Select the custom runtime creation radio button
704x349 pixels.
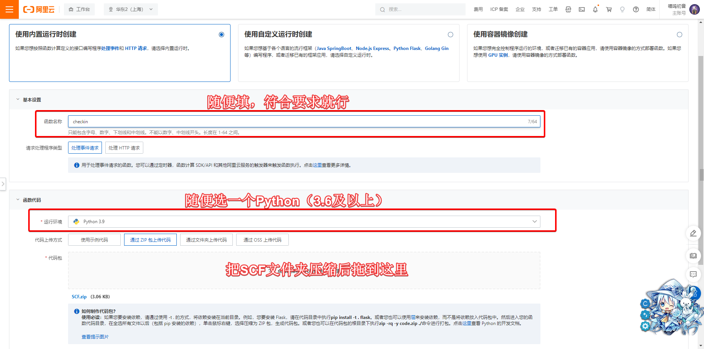[x=451, y=35]
